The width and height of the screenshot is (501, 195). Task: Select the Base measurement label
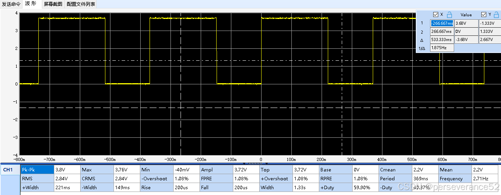[336, 169]
